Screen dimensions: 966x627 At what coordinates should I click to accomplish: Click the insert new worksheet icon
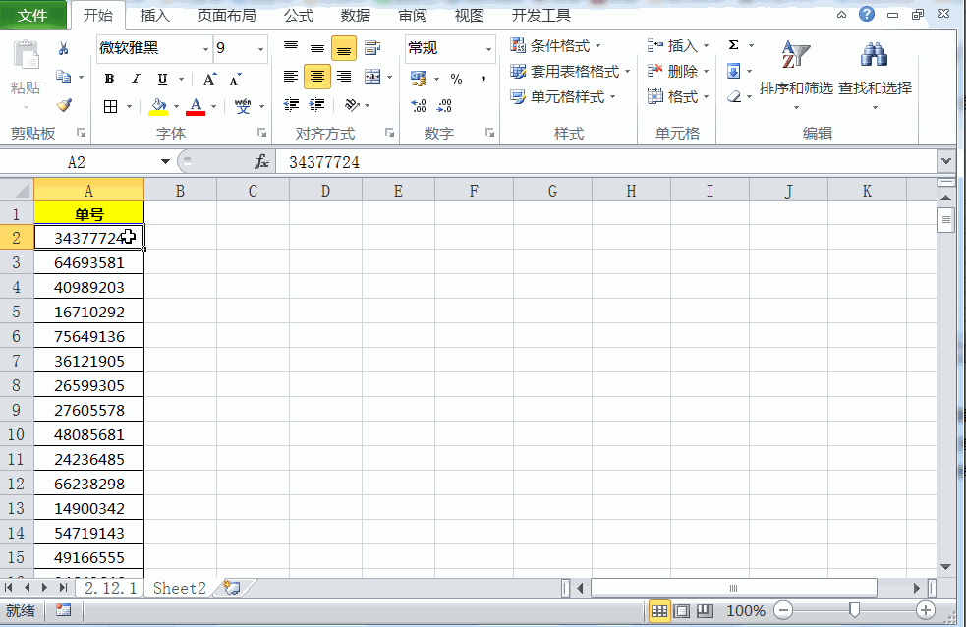[x=232, y=587]
